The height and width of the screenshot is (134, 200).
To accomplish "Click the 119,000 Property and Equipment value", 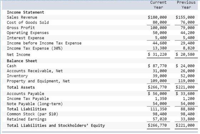I will tap(186, 81).
